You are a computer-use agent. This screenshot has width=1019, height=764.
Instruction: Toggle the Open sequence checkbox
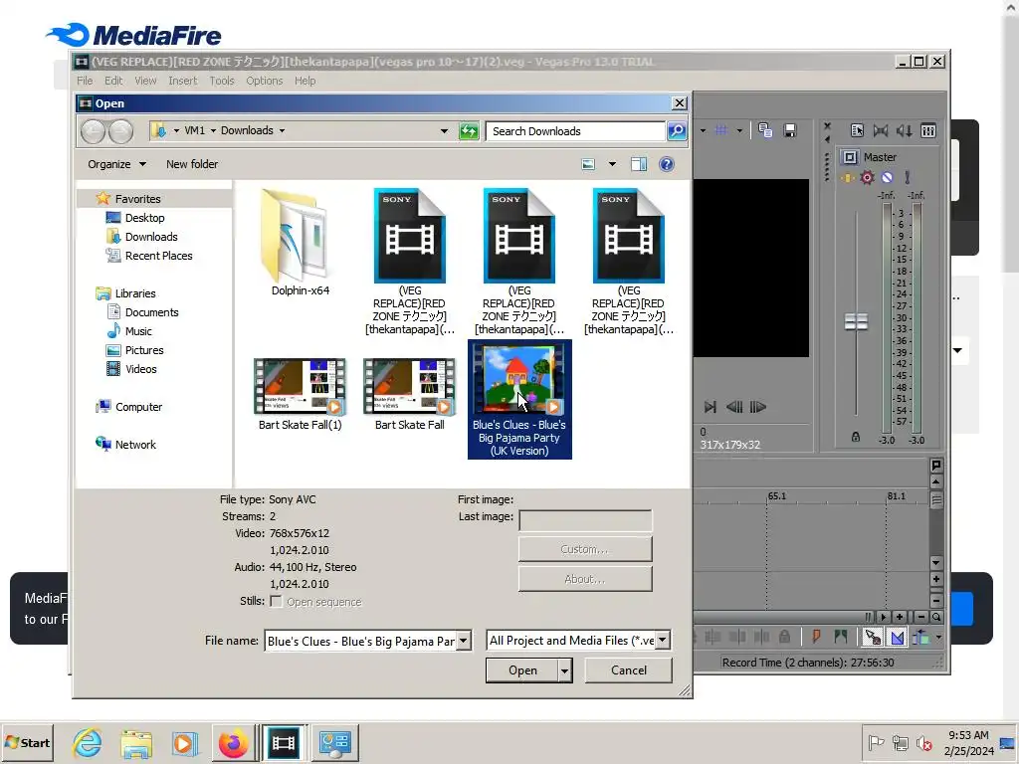(x=277, y=602)
